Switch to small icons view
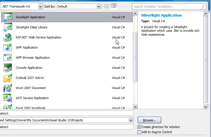The image size is (211, 137). click(106, 6)
